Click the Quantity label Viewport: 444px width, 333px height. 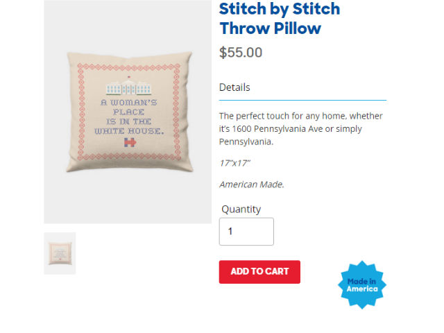[241, 209]
